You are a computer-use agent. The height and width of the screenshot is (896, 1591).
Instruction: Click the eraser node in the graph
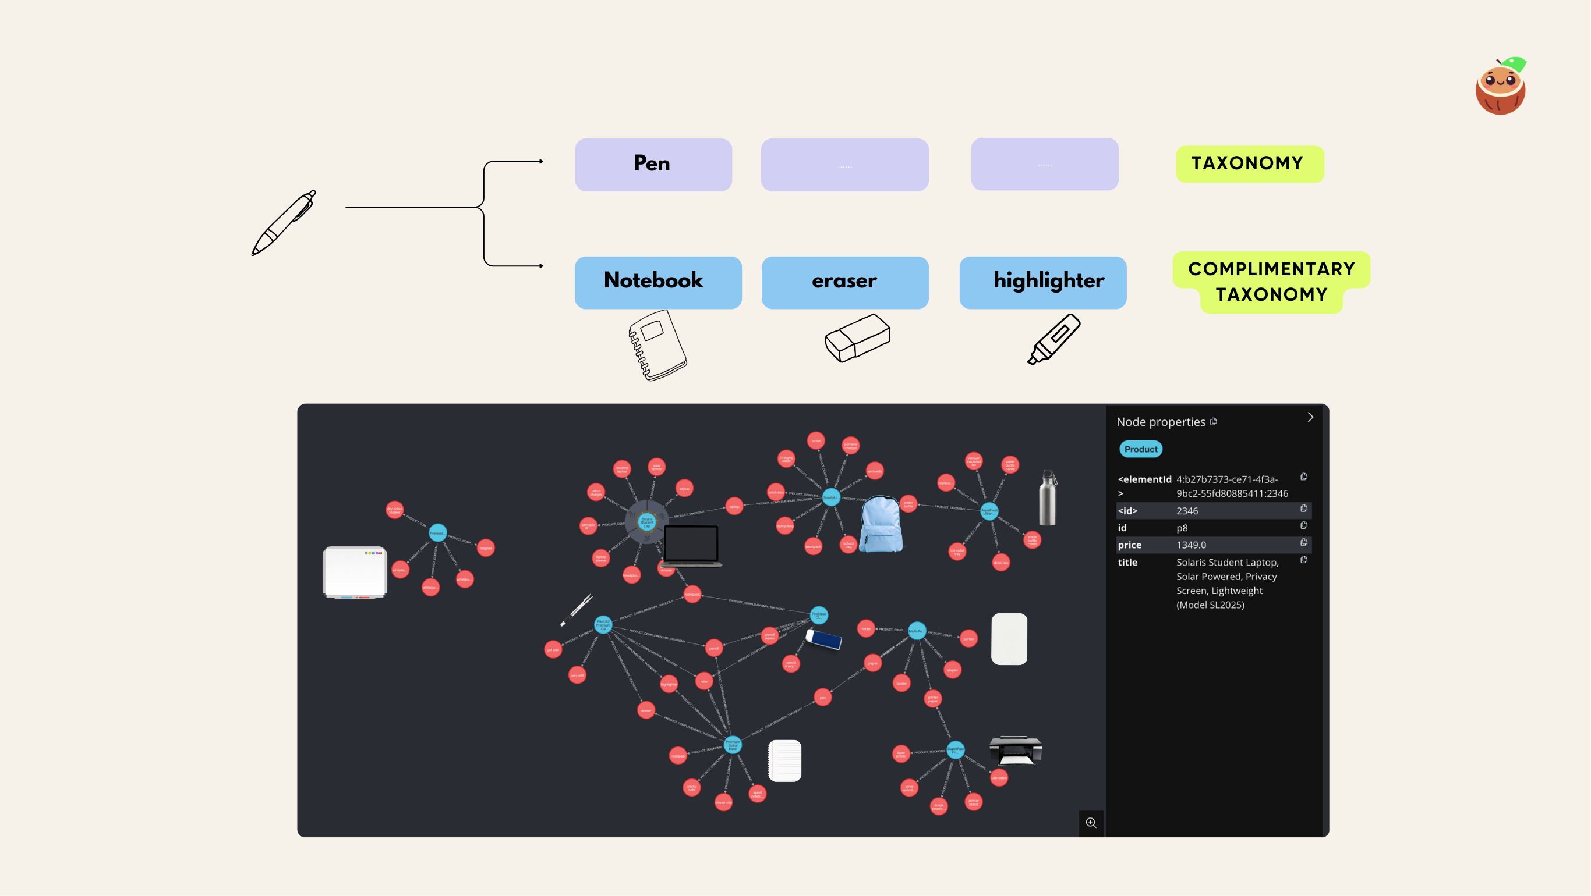646,710
